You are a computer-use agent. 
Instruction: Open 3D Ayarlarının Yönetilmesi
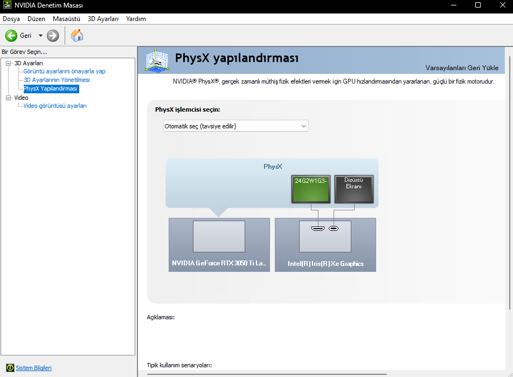(57, 80)
